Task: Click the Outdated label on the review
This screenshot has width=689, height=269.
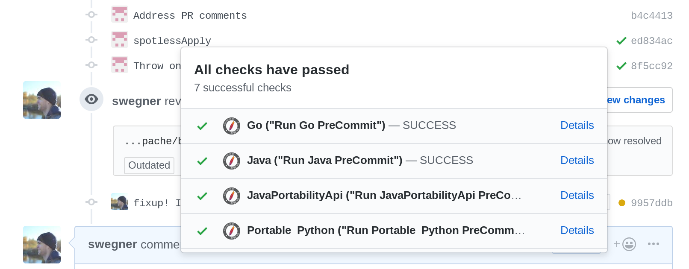Action: (x=149, y=165)
